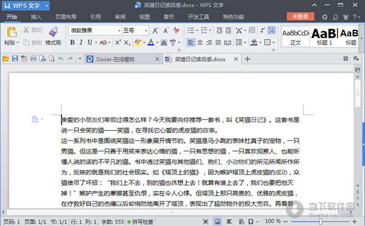The width and height of the screenshot is (365, 226).
Task: Open the font size dropdown 五号
Action: click(146, 30)
